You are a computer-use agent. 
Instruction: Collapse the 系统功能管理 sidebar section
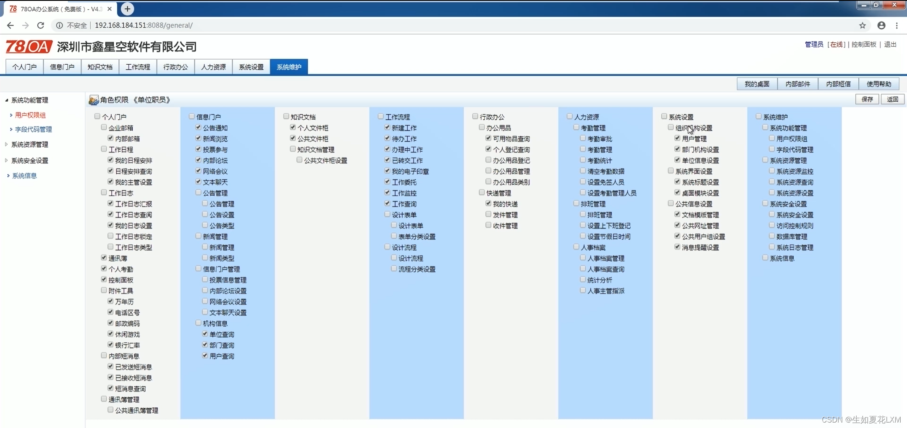click(6, 100)
